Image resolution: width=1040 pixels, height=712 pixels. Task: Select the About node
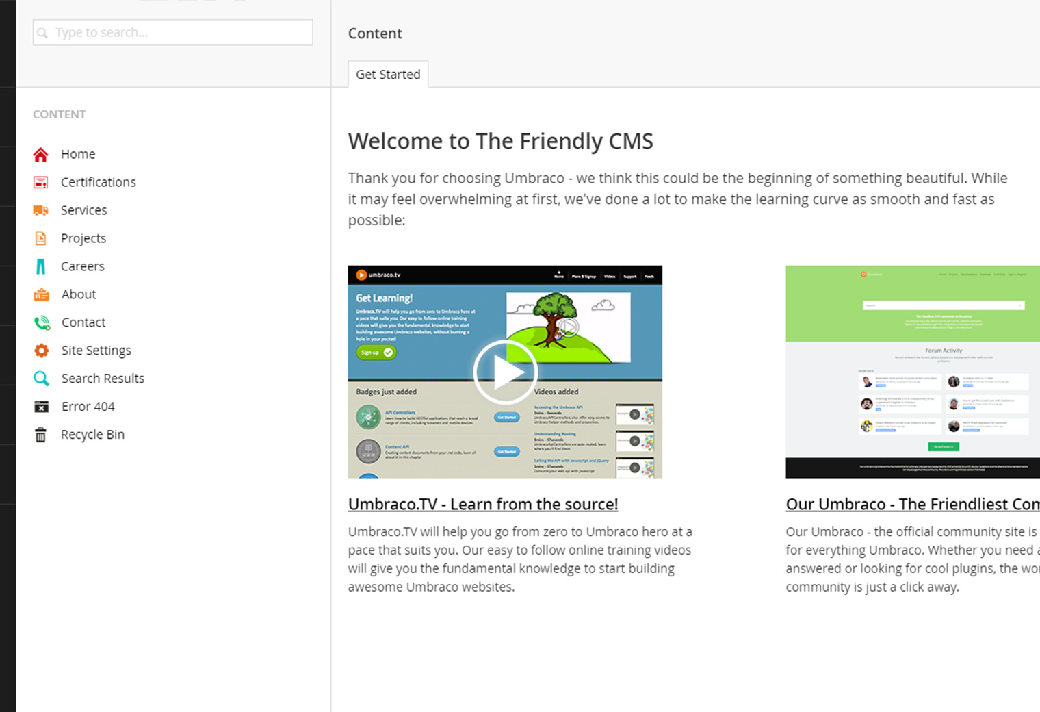[x=79, y=294]
